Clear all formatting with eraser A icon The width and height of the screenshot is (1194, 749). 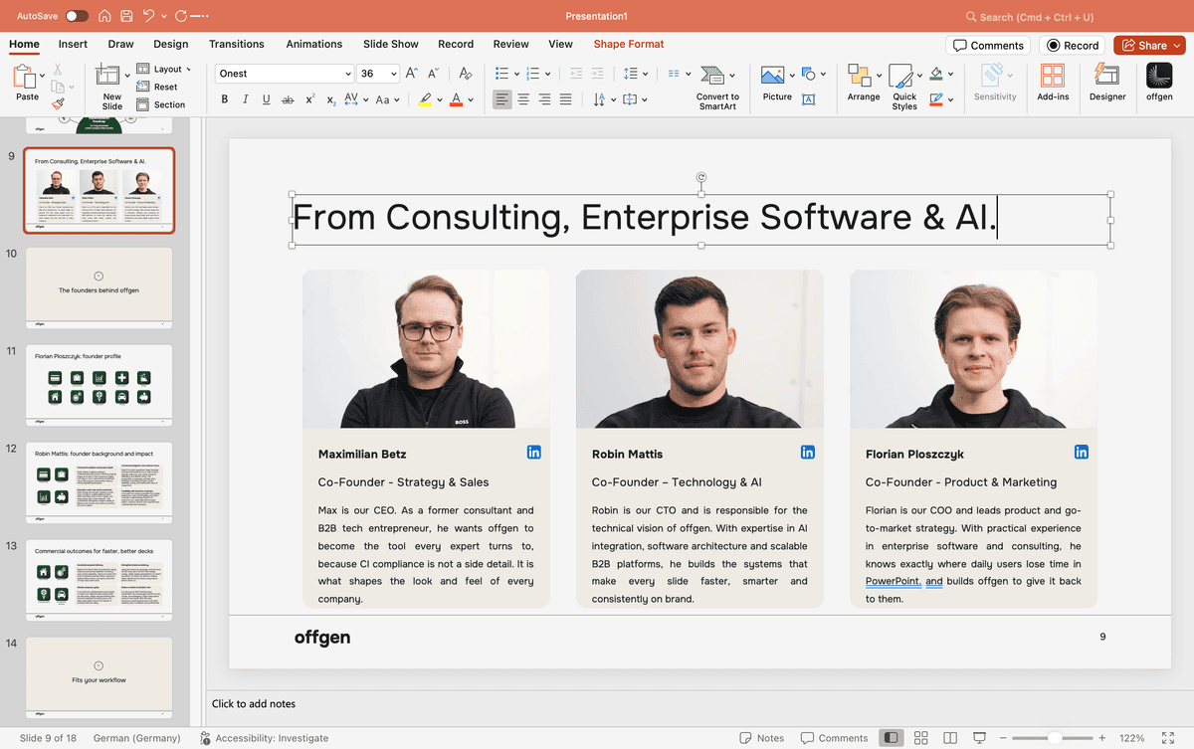coord(464,74)
